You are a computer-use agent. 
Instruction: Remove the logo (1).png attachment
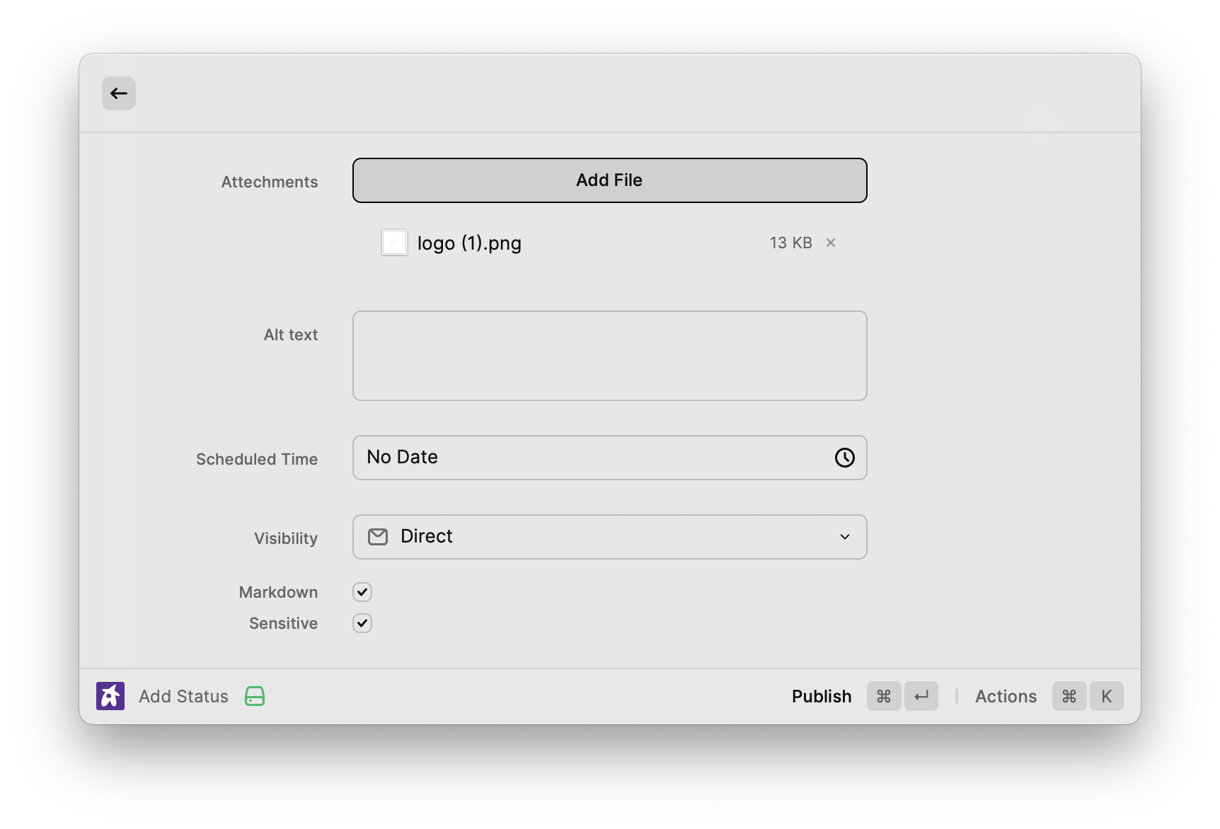831,243
